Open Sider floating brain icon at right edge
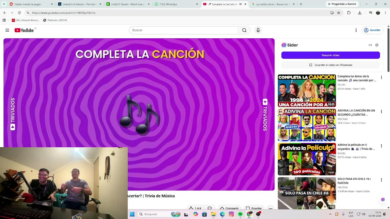 click(383, 200)
